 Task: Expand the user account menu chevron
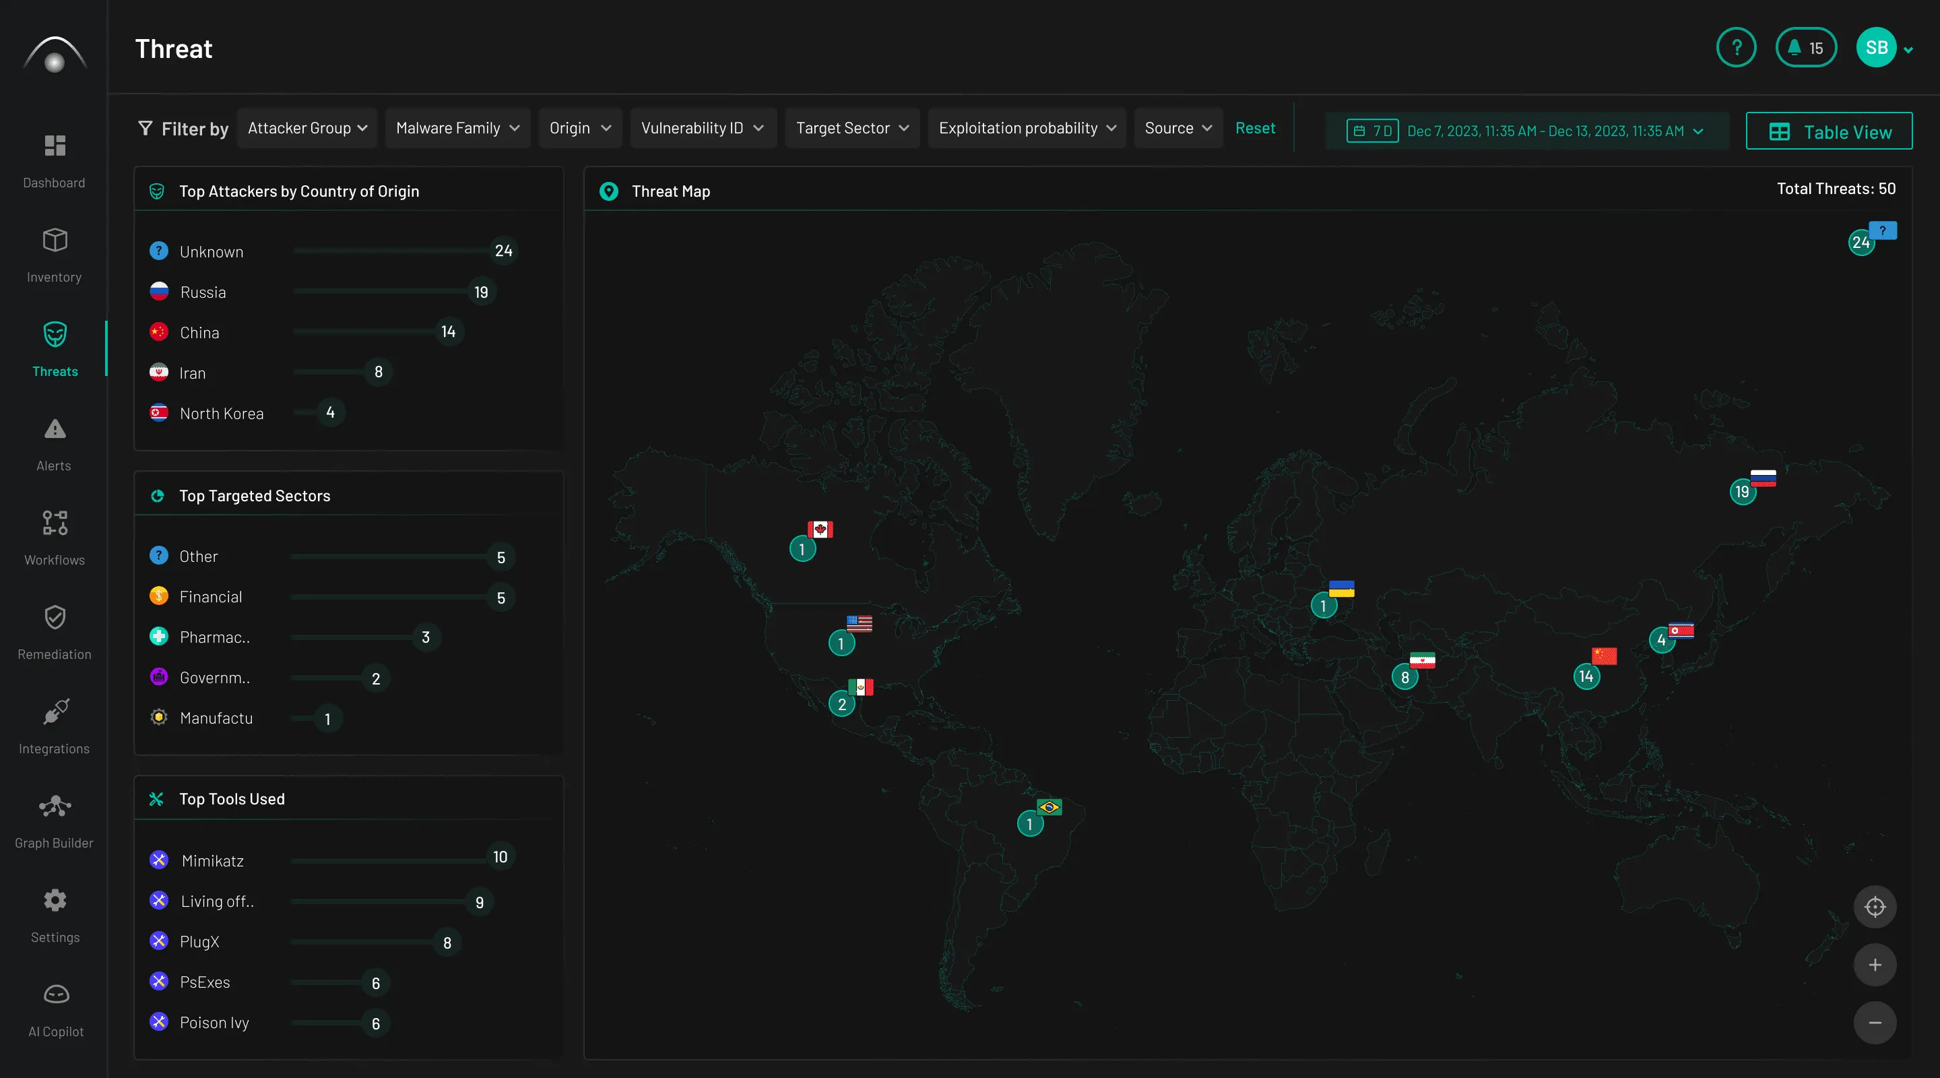coord(1908,50)
